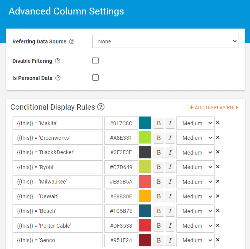
Task: Delete the Greenworks display rule
Action: tap(218, 137)
